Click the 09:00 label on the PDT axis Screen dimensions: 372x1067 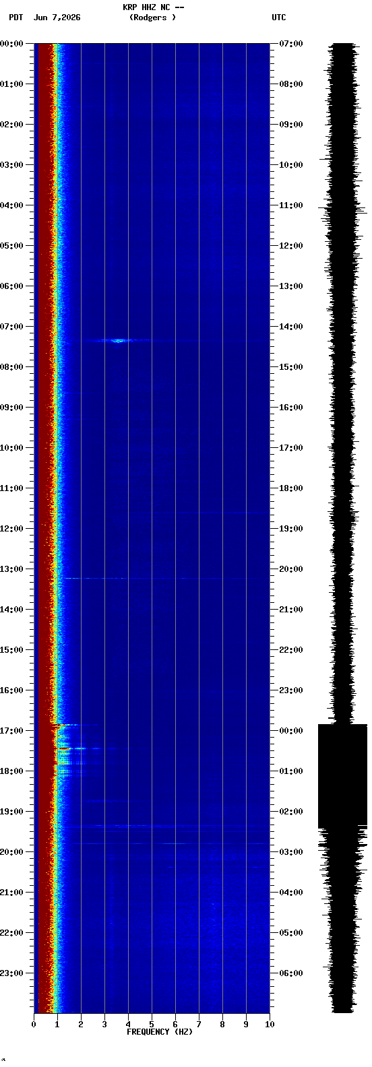tap(11, 408)
